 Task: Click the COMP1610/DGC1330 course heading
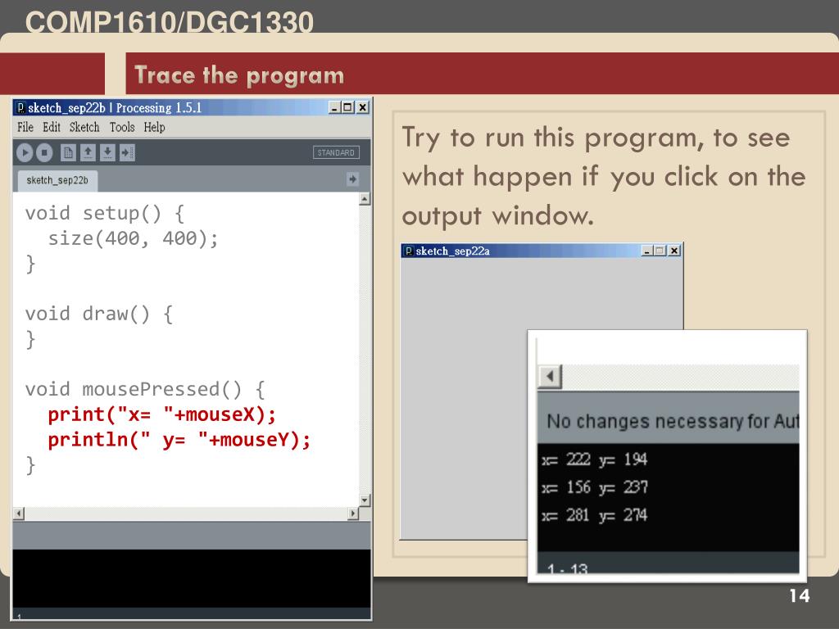[170, 22]
